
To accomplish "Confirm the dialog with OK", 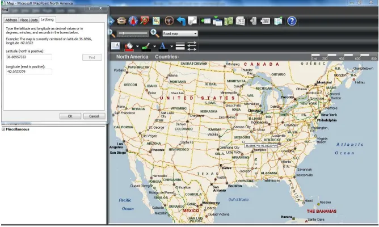I will (x=70, y=116).
